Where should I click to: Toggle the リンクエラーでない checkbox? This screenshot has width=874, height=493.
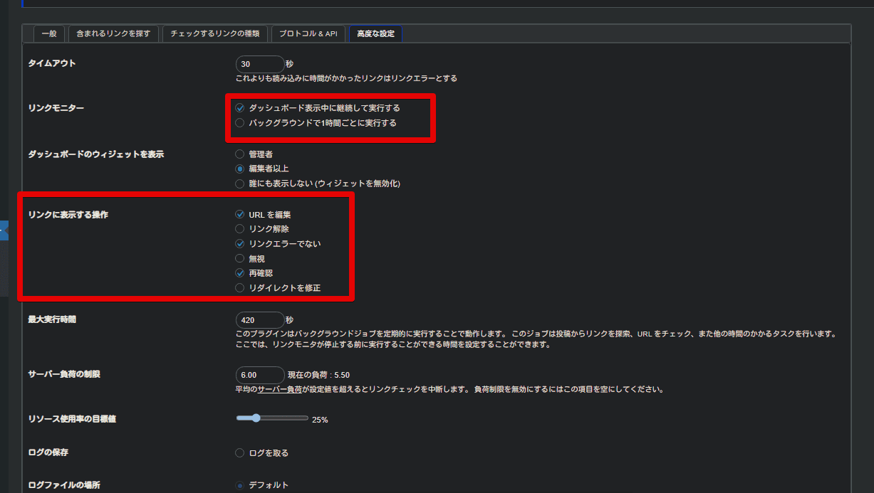tap(240, 243)
